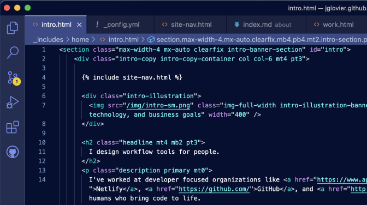367x205 pixels.
Task: Click the home breadcrumb folder
Action: [80, 39]
